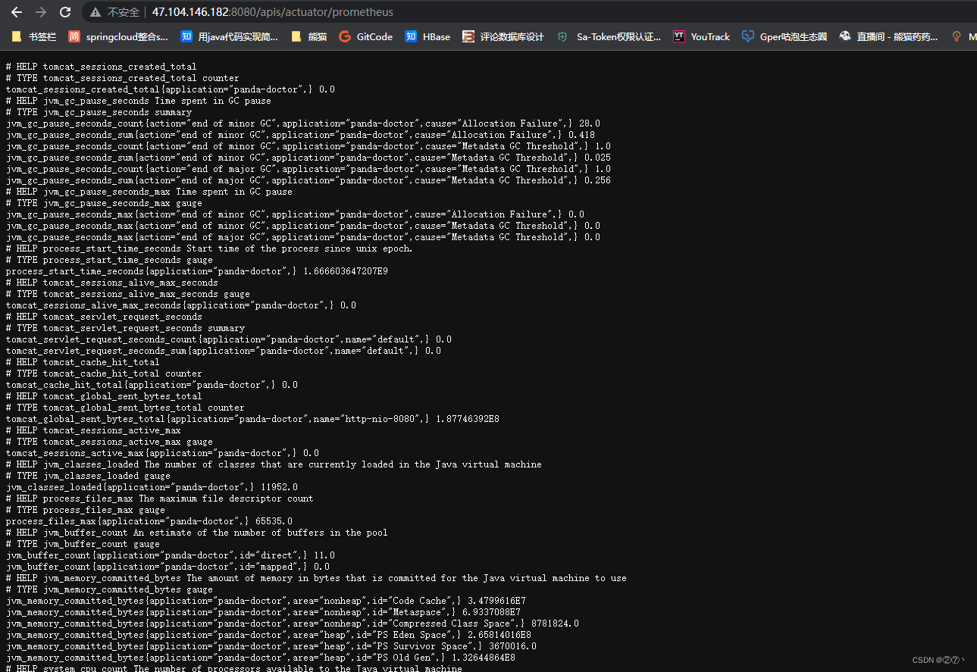Click the tomcat_servlet_request_seconds_sum metric line
The image size is (977, 672).
click(224, 351)
